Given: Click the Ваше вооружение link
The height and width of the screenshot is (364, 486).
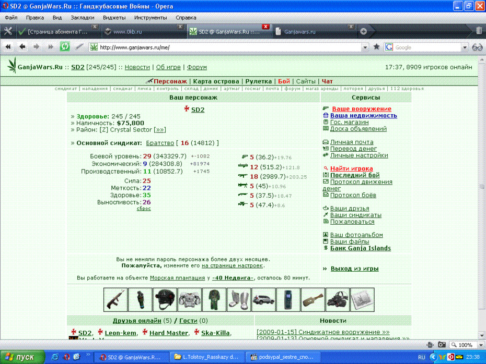Looking at the screenshot, I should pos(362,109).
